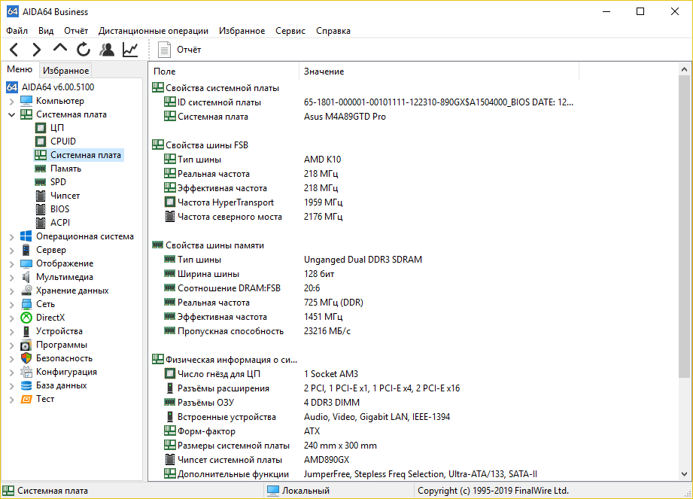Expand the Мультимедиа tree node
This screenshot has height=499, width=693.
coord(11,278)
